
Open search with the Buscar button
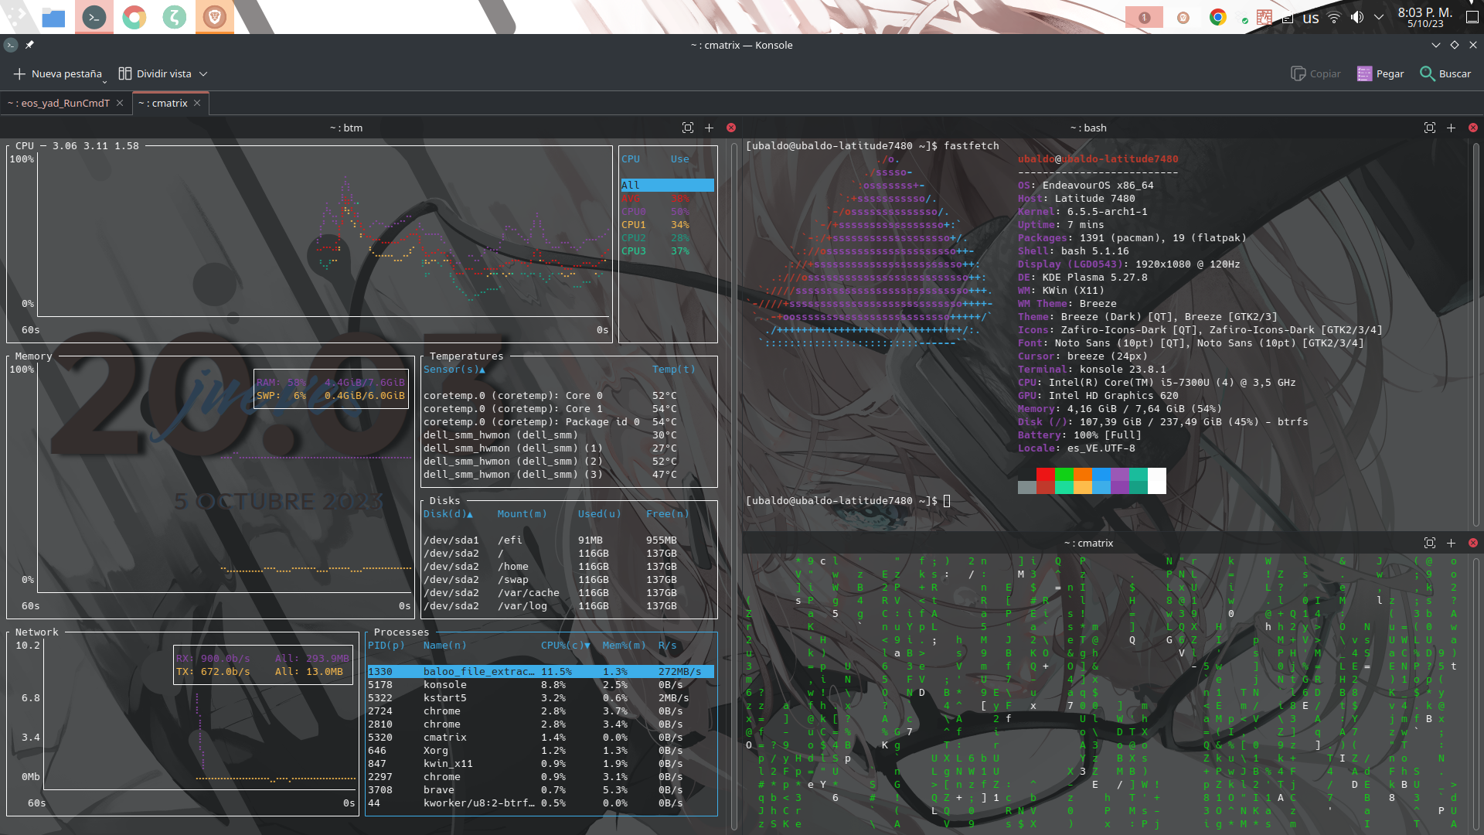[1445, 73]
